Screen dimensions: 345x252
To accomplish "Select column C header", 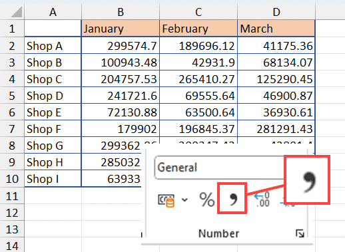I will coord(198,12).
